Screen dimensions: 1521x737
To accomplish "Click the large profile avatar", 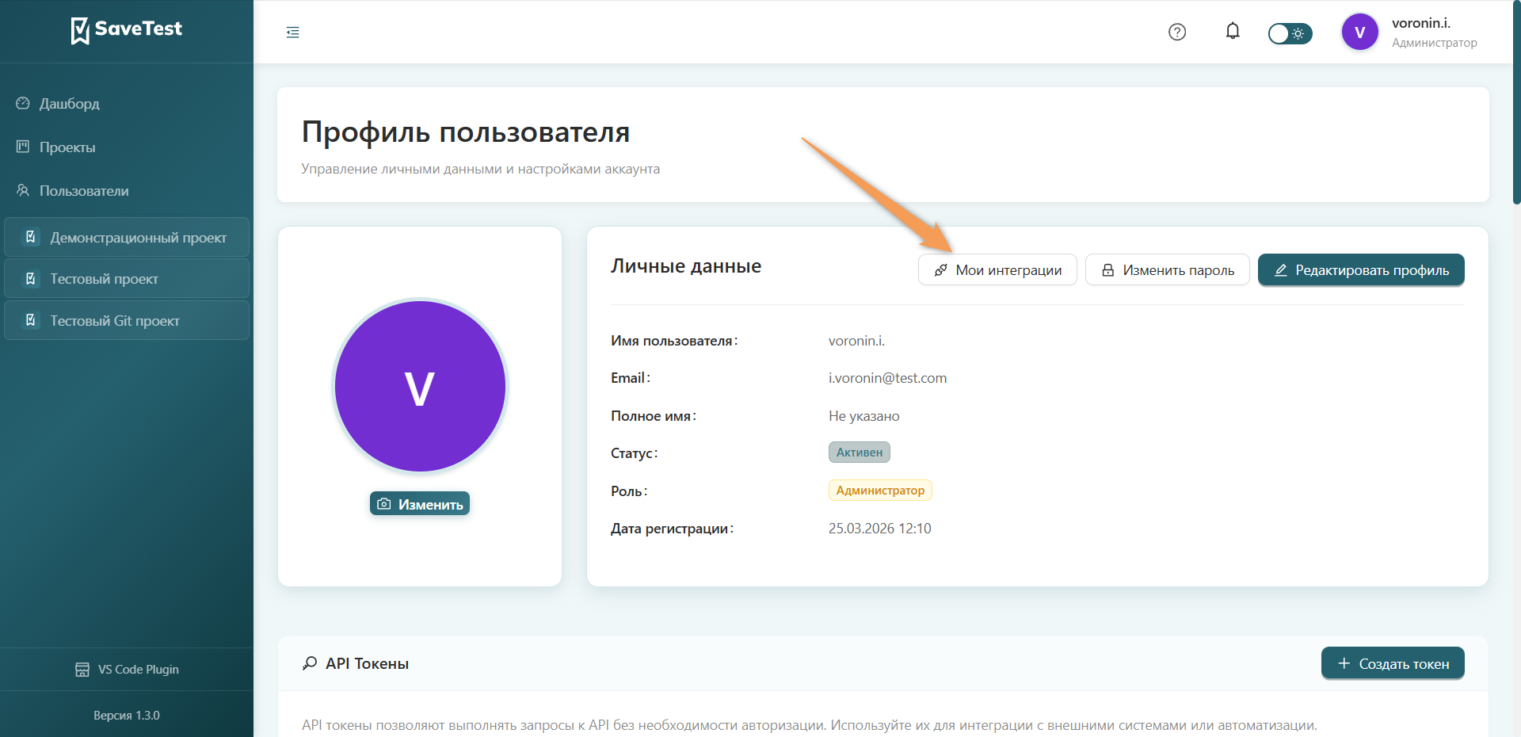I will pos(420,387).
